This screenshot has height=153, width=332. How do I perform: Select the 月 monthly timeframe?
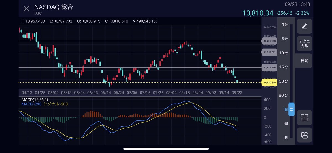tap(286, 138)
